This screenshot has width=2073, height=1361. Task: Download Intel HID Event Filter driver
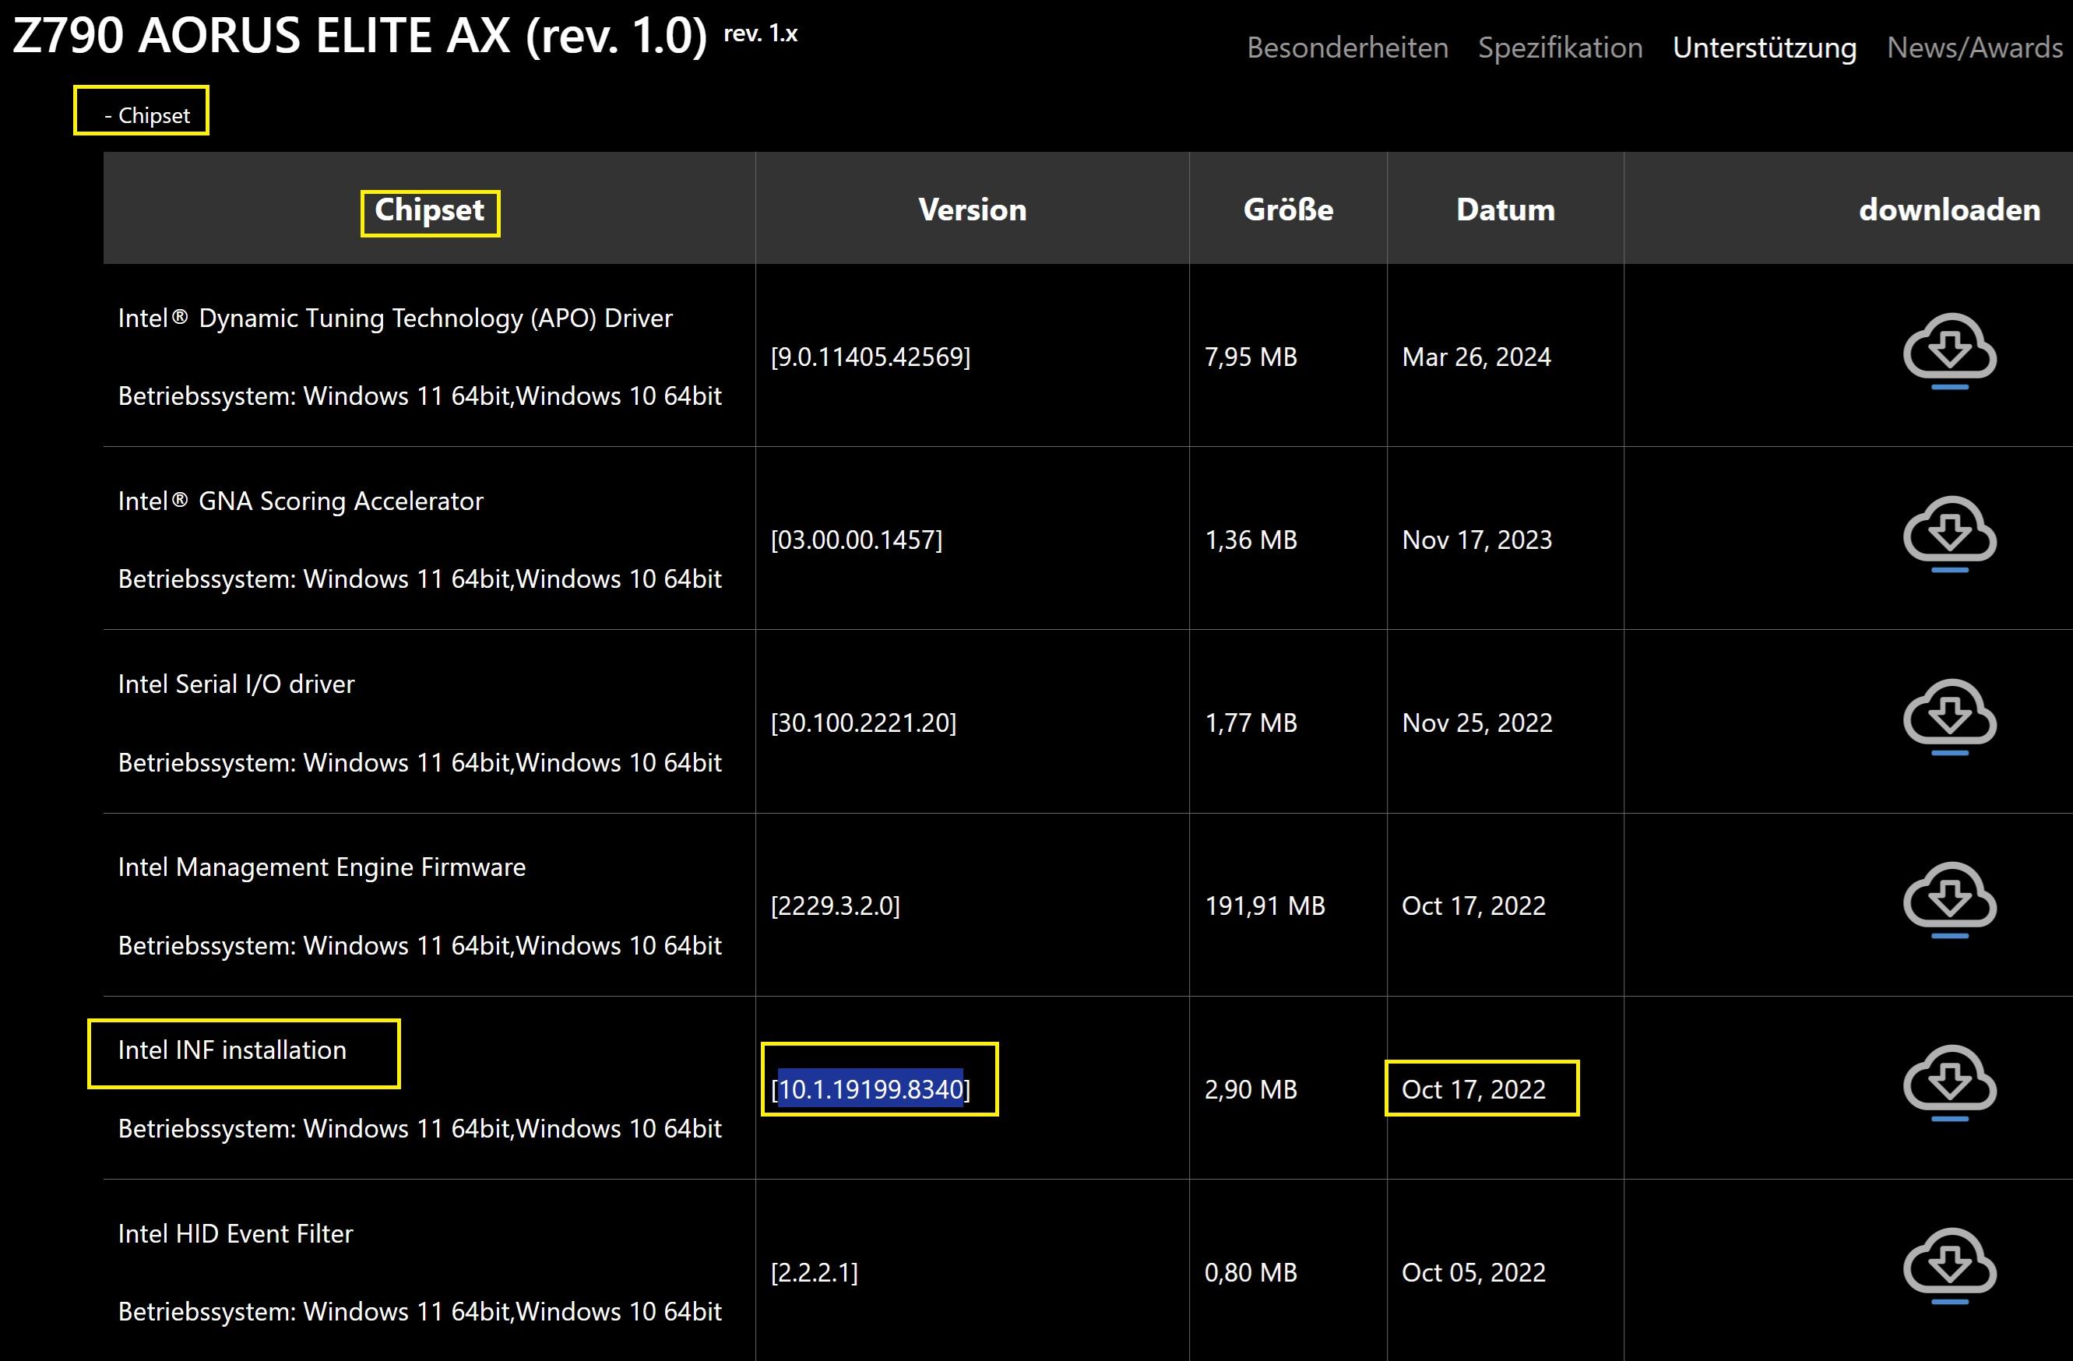tap(1948, 1264)
